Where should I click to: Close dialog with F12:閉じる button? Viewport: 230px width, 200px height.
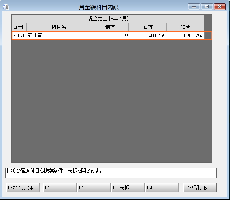tap(200, 188)
